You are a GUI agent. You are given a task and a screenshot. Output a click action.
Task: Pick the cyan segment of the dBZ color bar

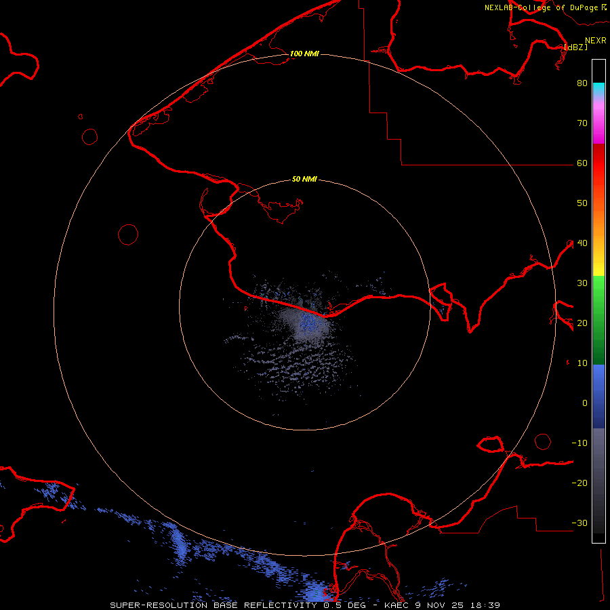[x=598, y=88]
